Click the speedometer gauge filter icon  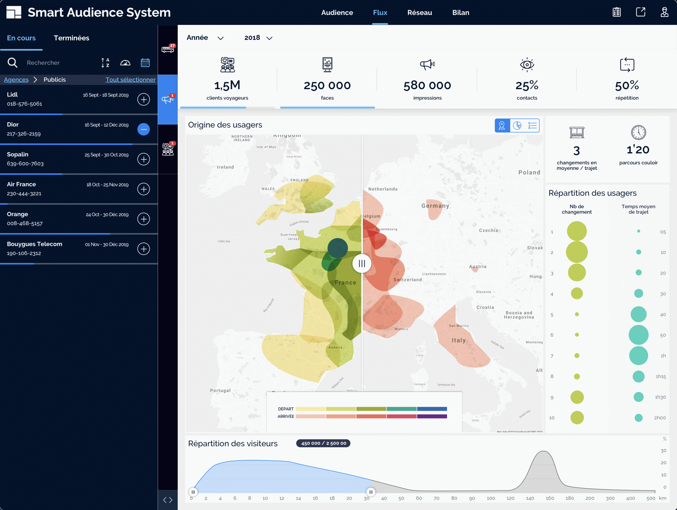[x=125, y=63]
